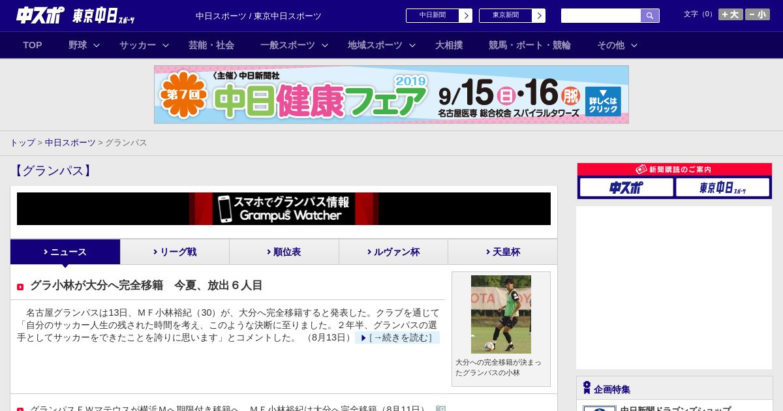The width and height of the screenshot is (783, 411).
Task: Open article グランパスＦＷマテウスが横浜Ｍへ期限付き移籍
Action: (227, 408)
